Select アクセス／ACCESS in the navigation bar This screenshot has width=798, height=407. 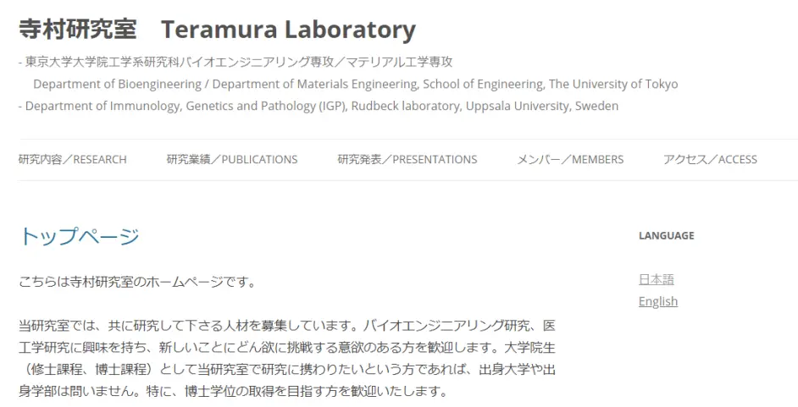pos(710,159)
